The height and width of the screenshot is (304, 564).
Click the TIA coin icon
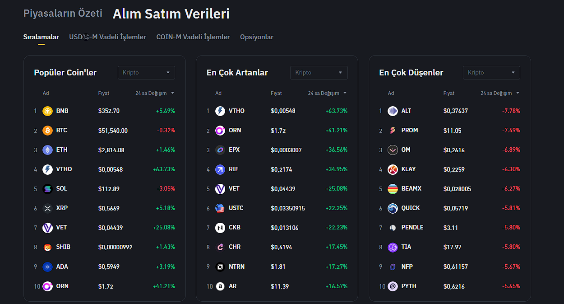click(x=393, y=247)
